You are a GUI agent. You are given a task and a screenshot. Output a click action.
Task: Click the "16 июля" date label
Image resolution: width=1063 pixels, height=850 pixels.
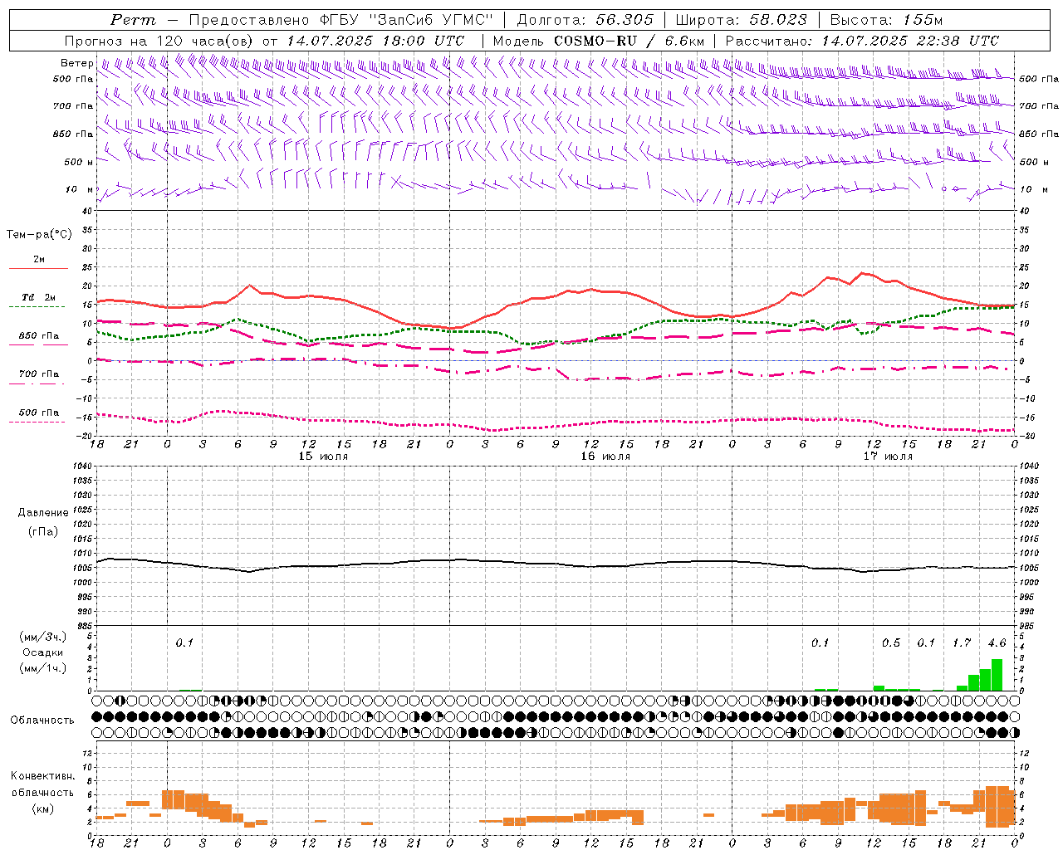tap(605, 457)
